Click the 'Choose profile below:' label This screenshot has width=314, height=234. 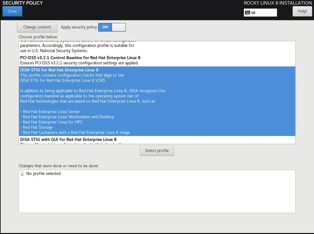[38, 37]
